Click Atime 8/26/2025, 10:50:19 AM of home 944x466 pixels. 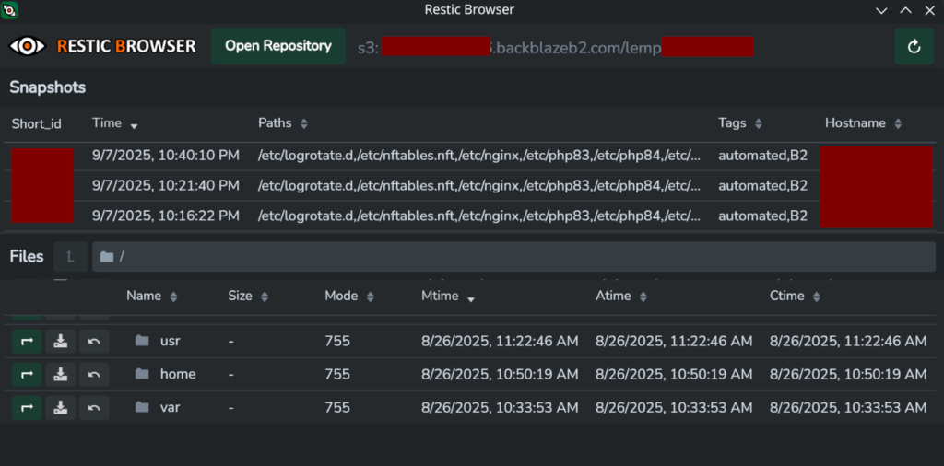[674, 374]
